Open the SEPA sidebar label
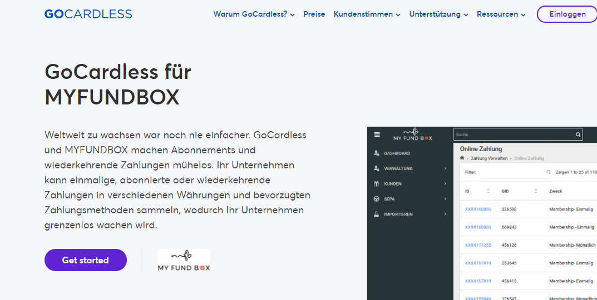Screen dimensions: 597x300 pyautogui.click(x=389, y=199)
